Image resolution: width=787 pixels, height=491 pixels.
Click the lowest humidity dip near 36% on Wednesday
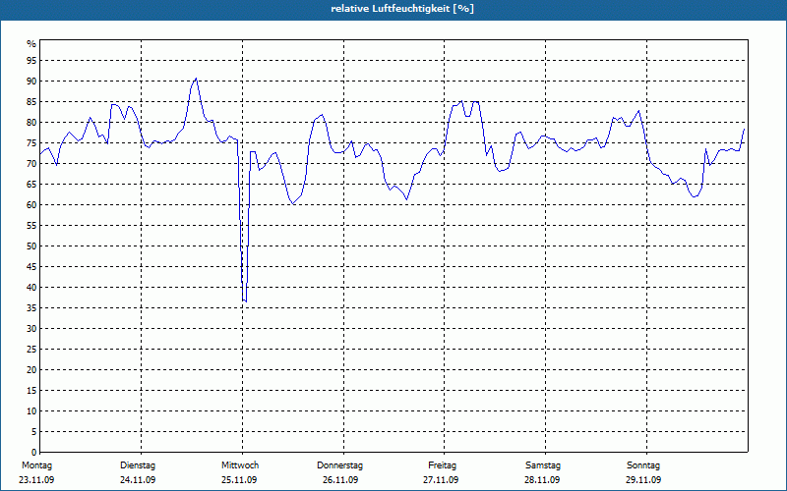pos(245,300)
